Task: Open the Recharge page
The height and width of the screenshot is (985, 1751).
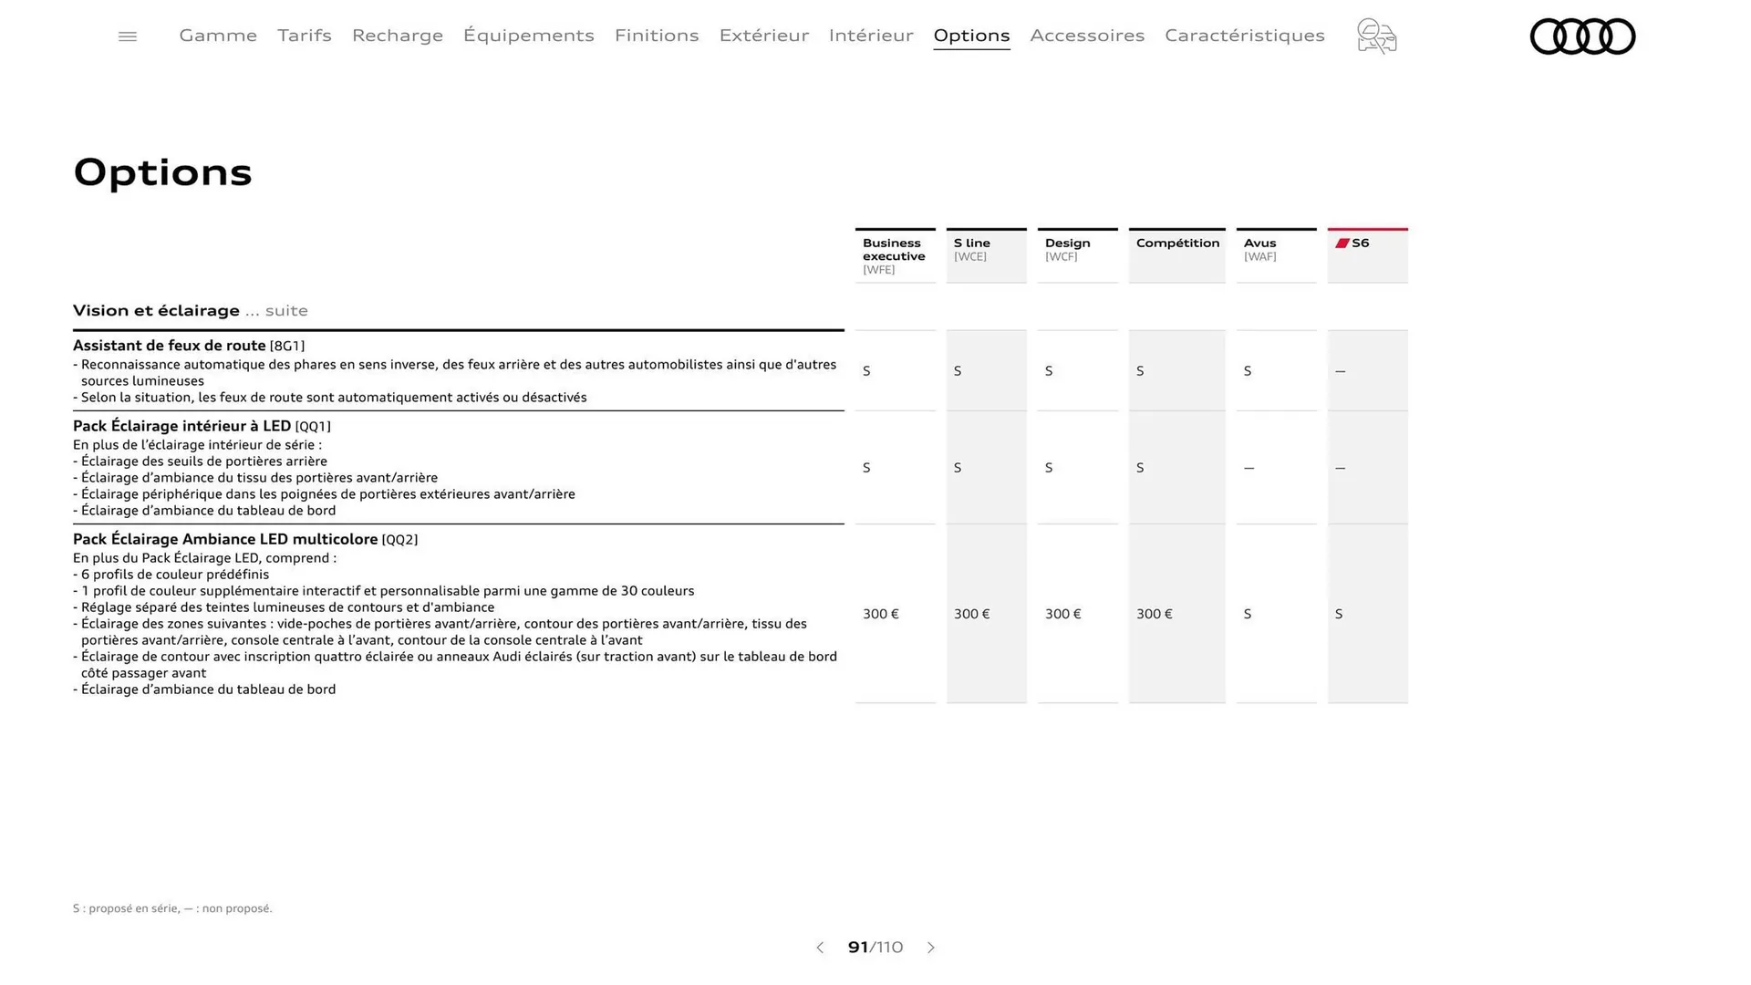Action: [x=397, y=36]
